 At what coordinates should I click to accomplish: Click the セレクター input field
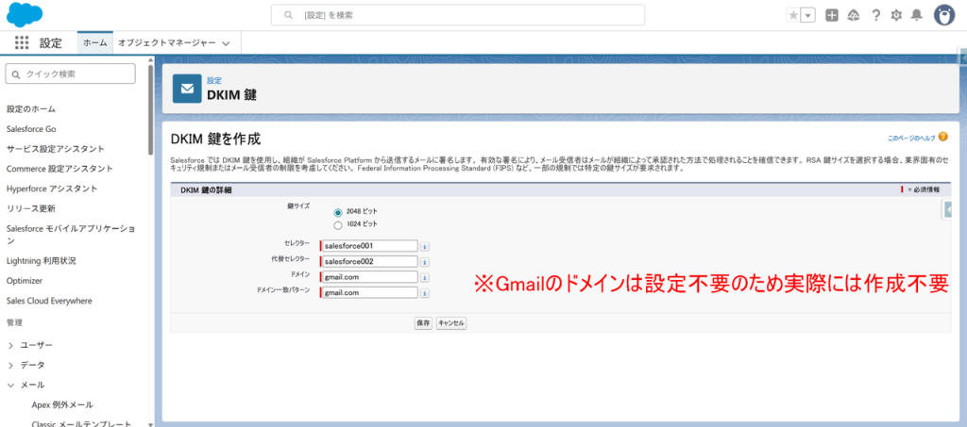pos(369,246)
